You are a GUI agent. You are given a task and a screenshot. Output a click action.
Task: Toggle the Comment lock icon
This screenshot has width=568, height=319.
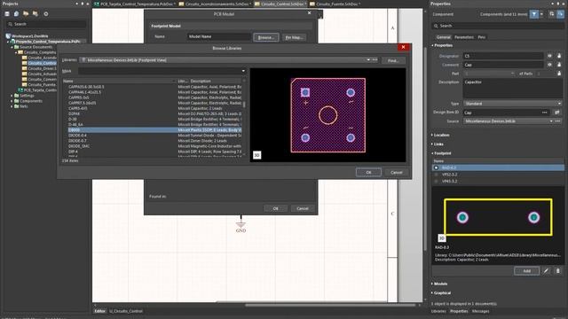559,65
